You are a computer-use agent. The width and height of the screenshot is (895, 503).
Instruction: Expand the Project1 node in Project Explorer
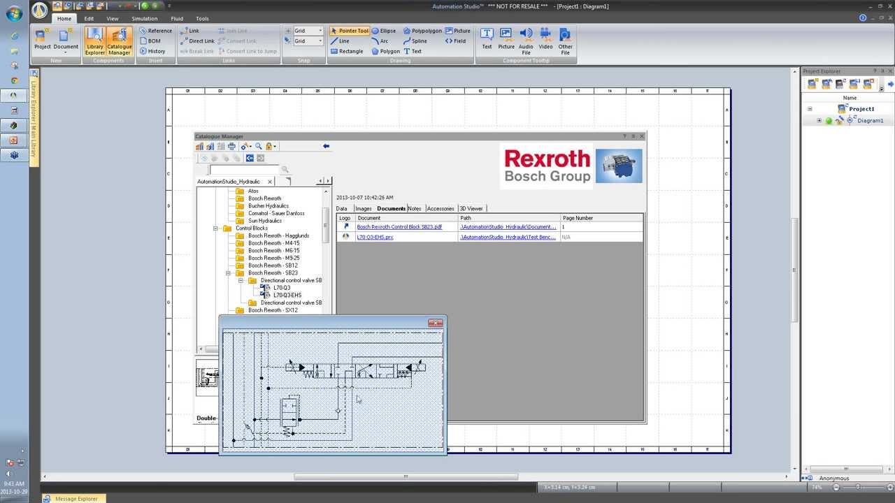tap(810, 109)
